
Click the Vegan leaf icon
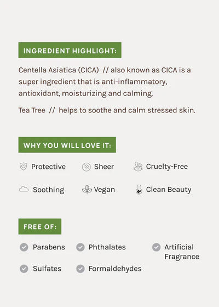[x=87, y=189]
